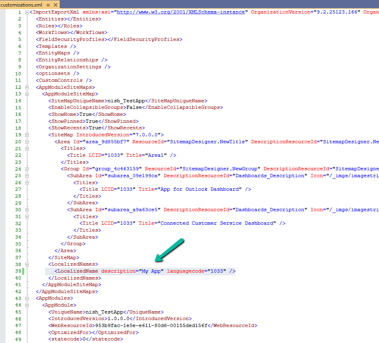Screen dimensions: 379x343
Task: Collapse the Area area_9d855bf7 node
Action: [27, 142]
